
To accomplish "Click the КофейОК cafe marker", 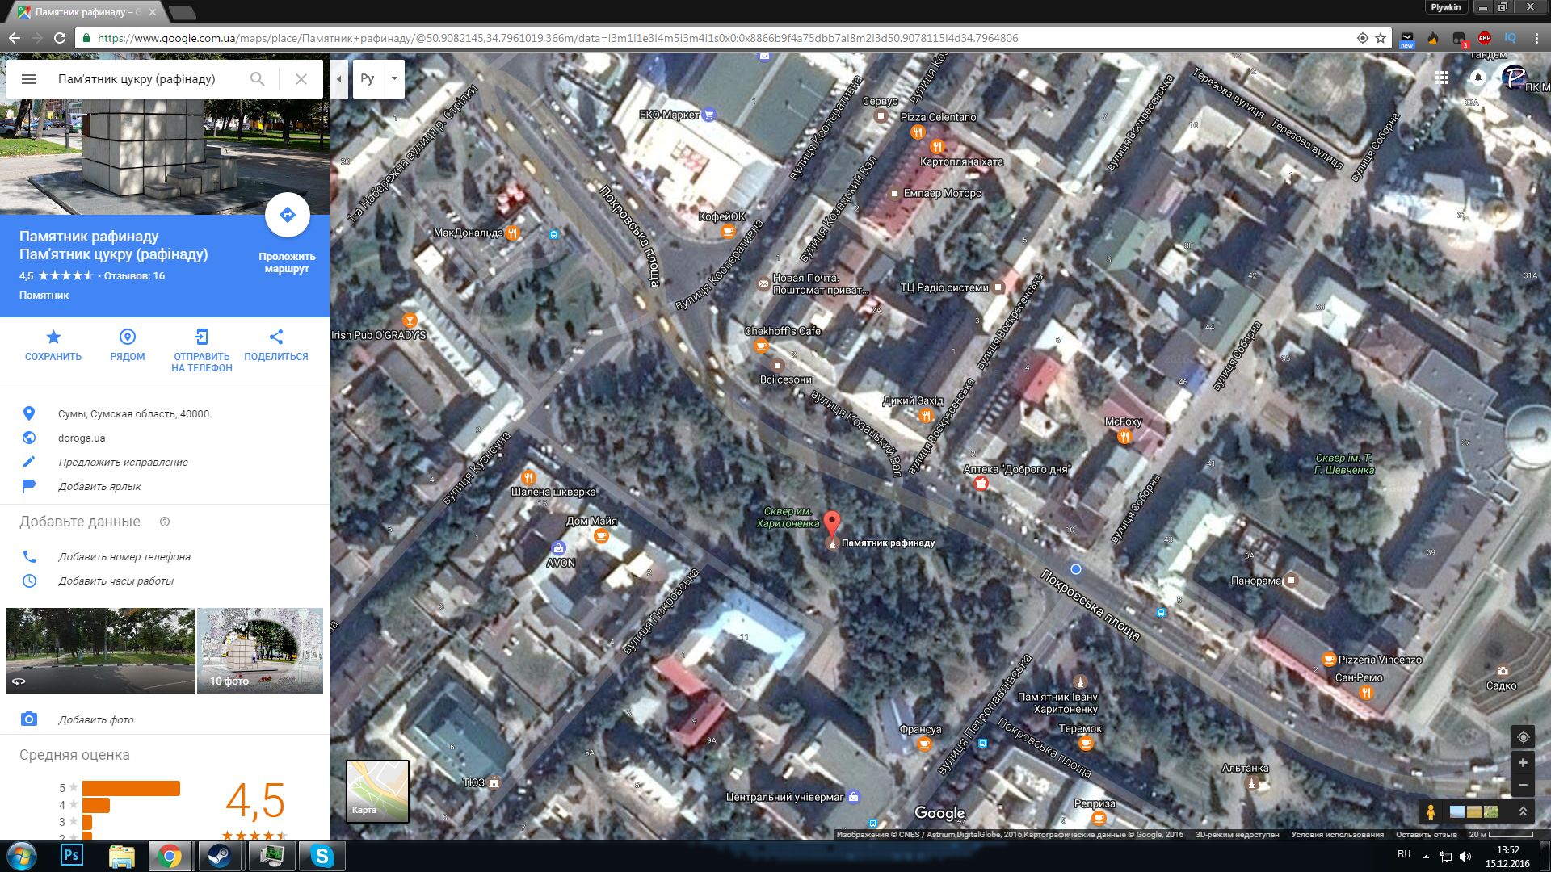I will pyautogui.click(x=728, y=232).
